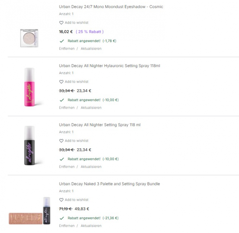Update All Nighter Setting Spray 118 ml via Aktualisieren

[91, 167]
